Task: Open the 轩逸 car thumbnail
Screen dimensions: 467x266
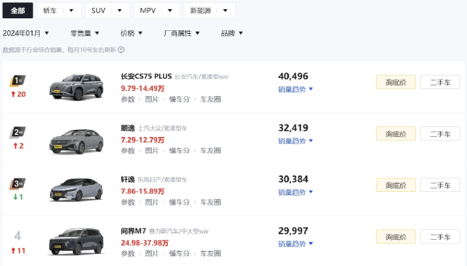Action: [x=76, y=190]
